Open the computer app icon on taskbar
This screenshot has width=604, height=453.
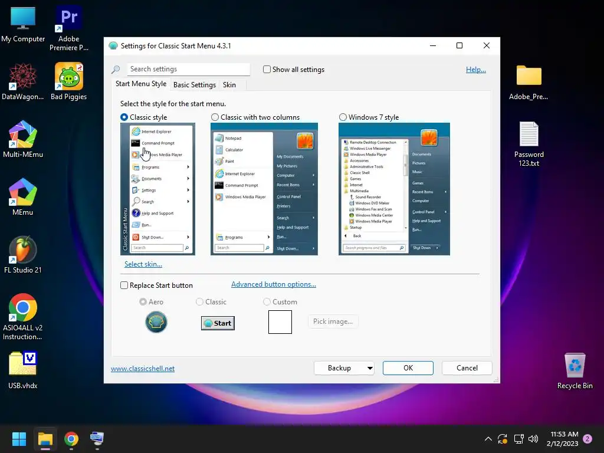click(97, 439)
